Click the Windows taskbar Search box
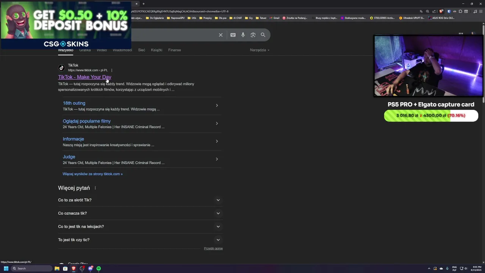Image resolution: width=485 pixels, height=273 pixels. [x=31, y=268]
